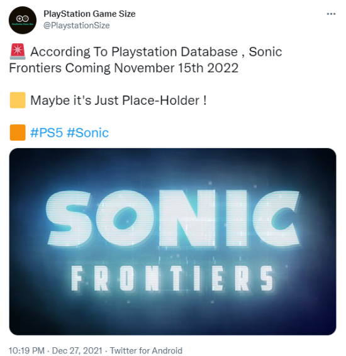Click the yellow square emoji
This screenshot has height=356, width=346.
[x=18, y=100]
